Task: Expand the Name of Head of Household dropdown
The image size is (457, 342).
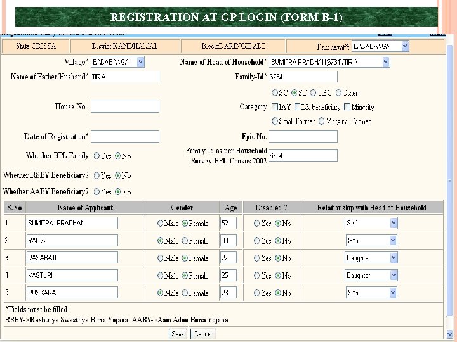Action: pos(329,62)
